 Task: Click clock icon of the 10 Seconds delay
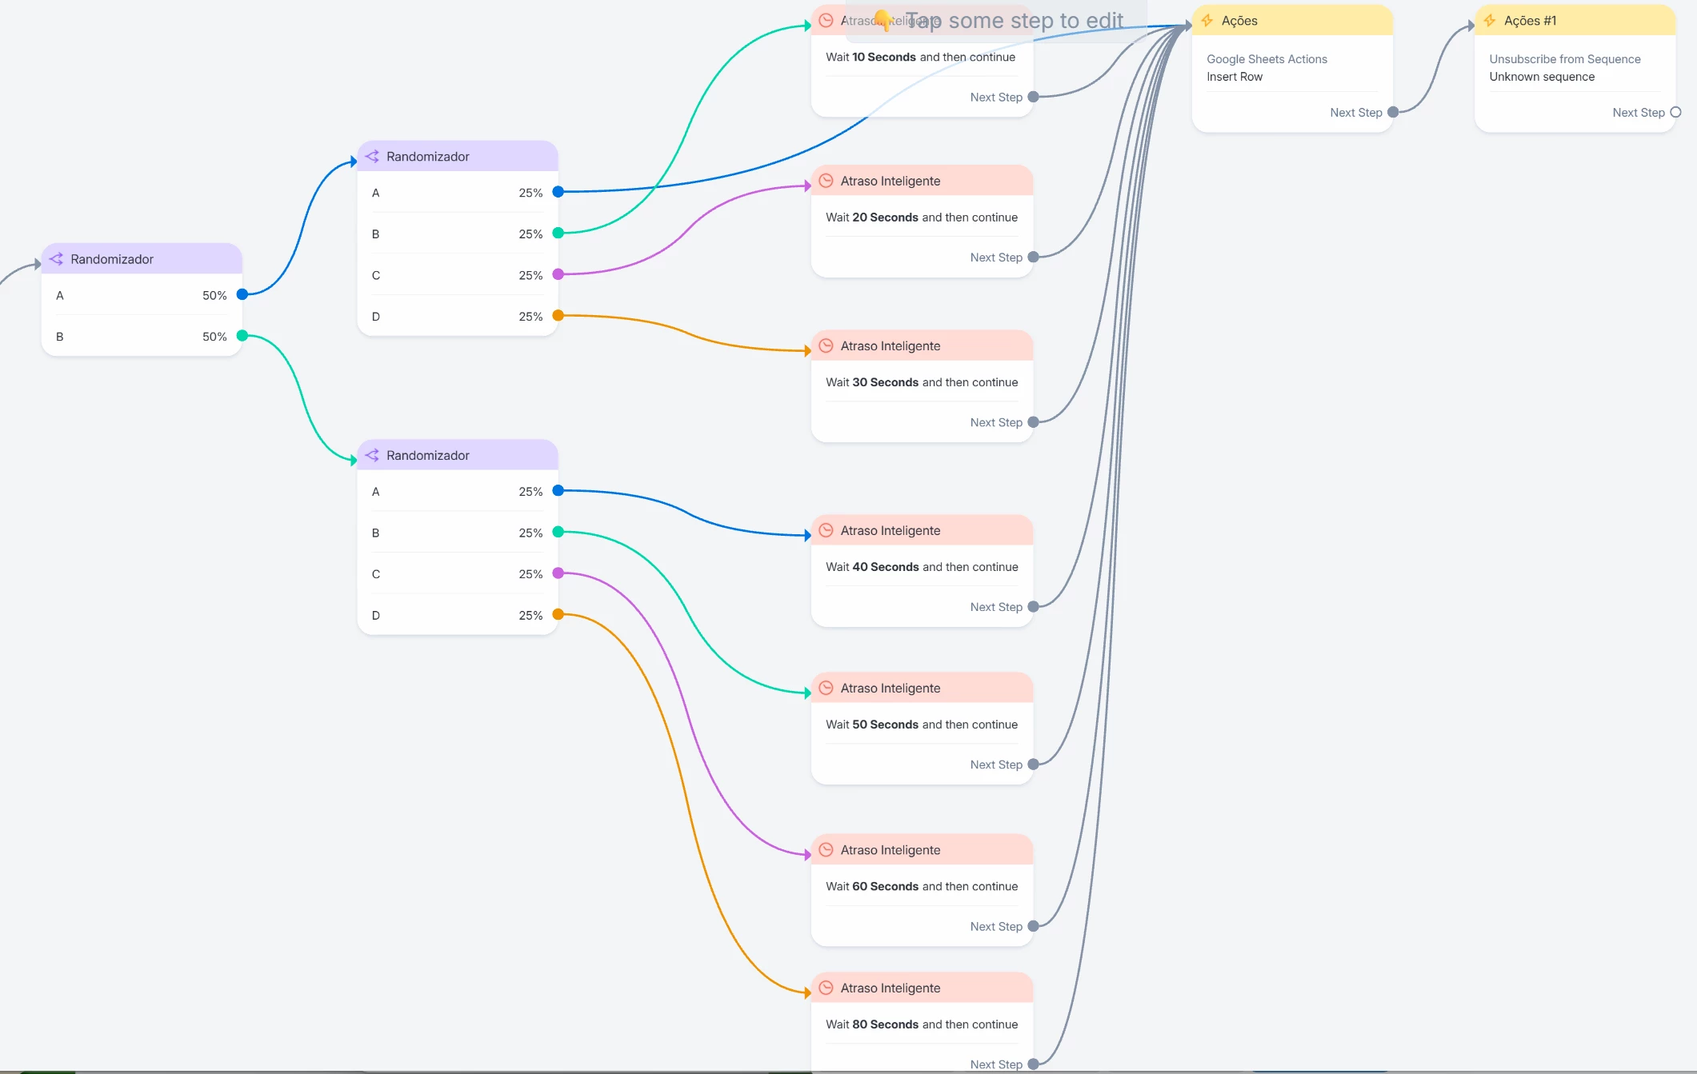pos(826,21)
